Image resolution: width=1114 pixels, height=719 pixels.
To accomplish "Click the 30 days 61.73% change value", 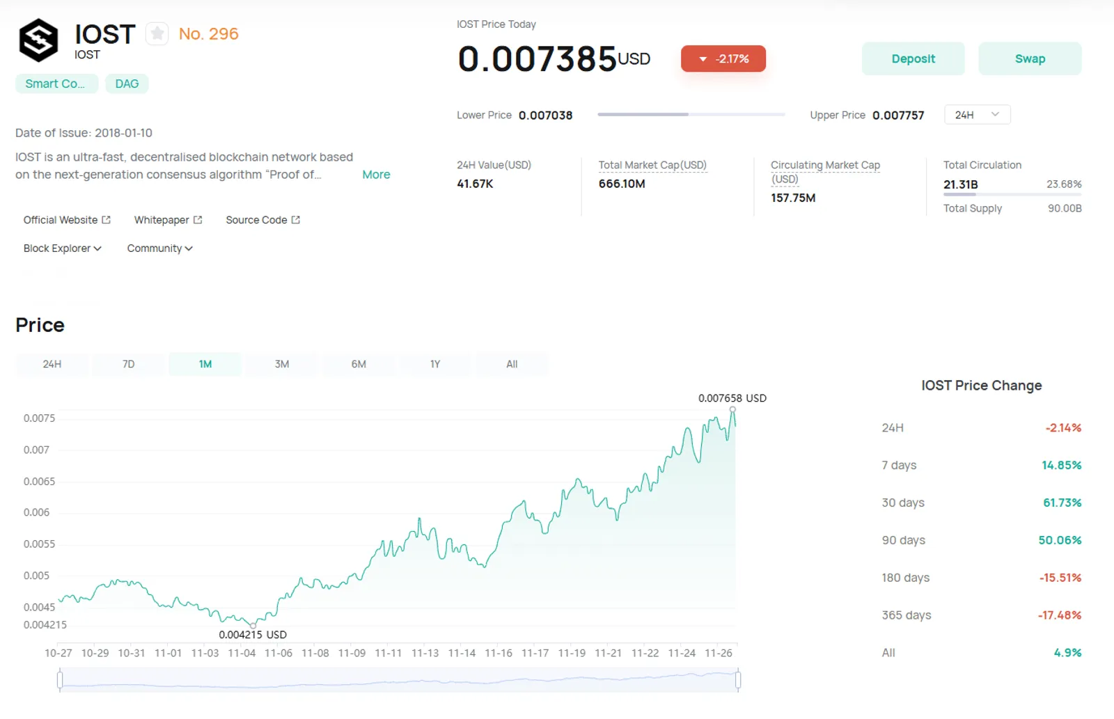I will (x=1062, y=503).
